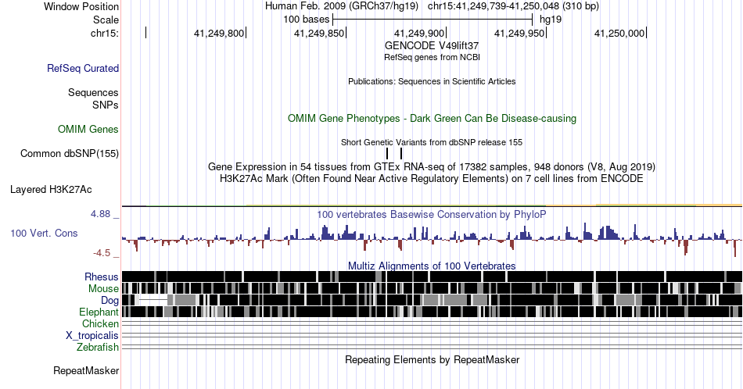This screenshot has width=743, height=389.
Task: Open the Elephant alignment row label
Action: tap(99, 312)
